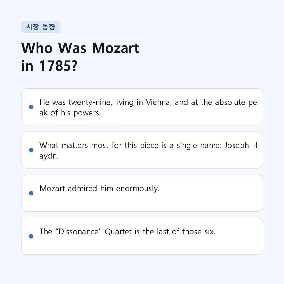
Task: Click the blue bullet beside the Dissonance Quartet line
Action: point(31,236)
